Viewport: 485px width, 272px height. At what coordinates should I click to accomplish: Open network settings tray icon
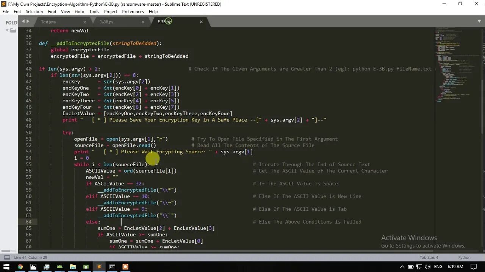(419, 267)
